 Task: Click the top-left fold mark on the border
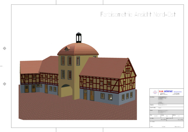(x=56, y=2)
